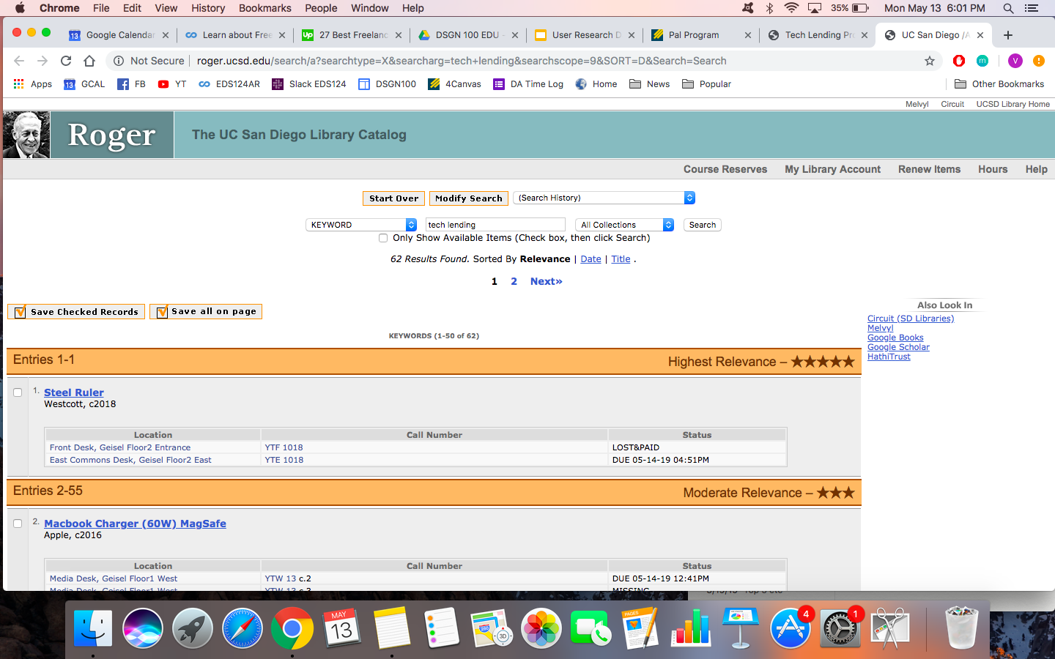The height and width of the screenshot is (659, 1055).
Task: Open the App Store in the Dock
Action: point(791,628)
